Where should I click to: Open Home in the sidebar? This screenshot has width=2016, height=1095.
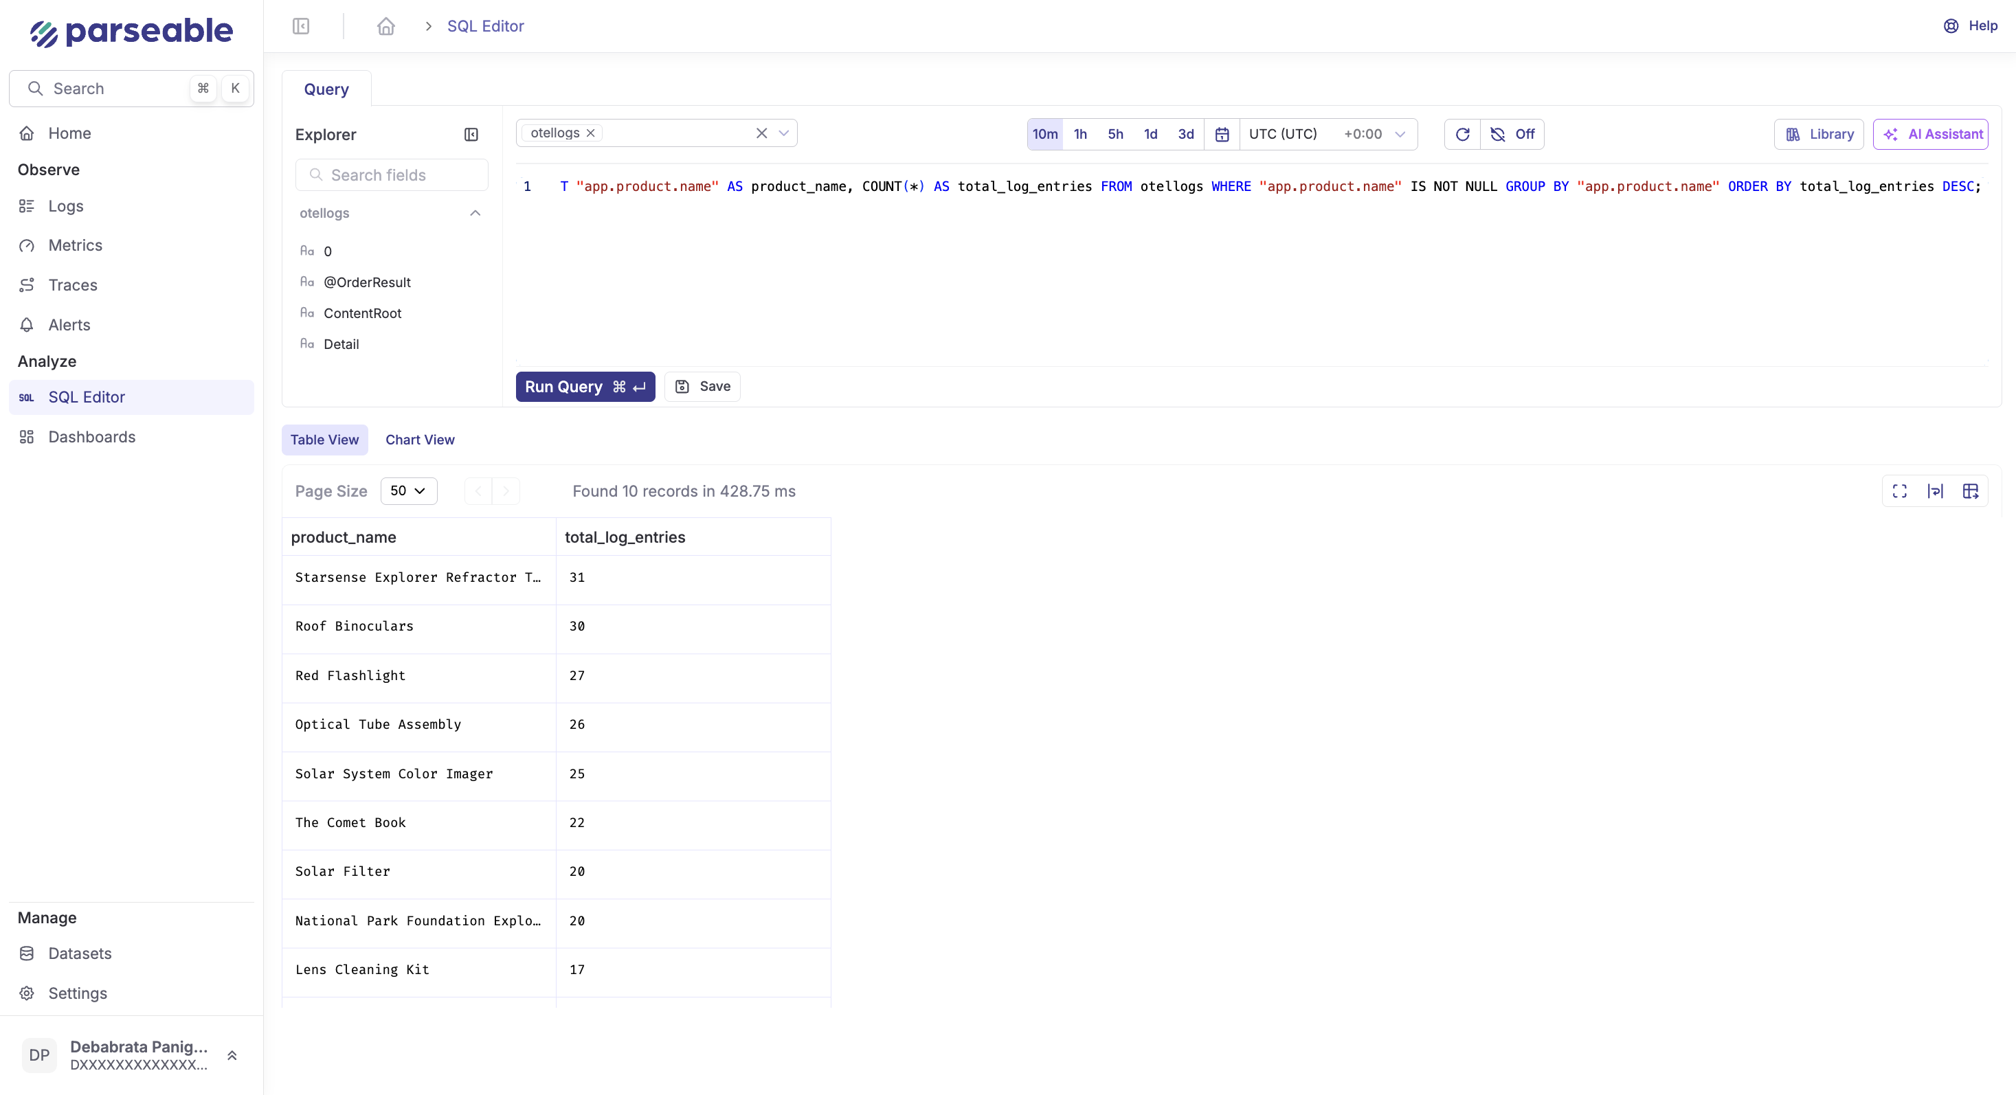pos(131,134)
